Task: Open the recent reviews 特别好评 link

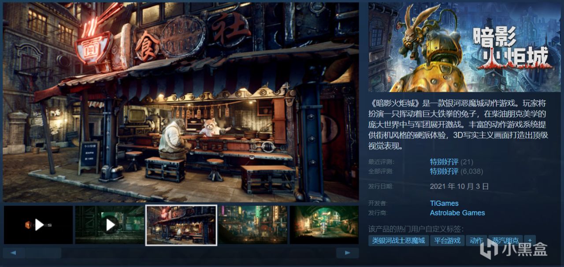Action: coord(444,162)
